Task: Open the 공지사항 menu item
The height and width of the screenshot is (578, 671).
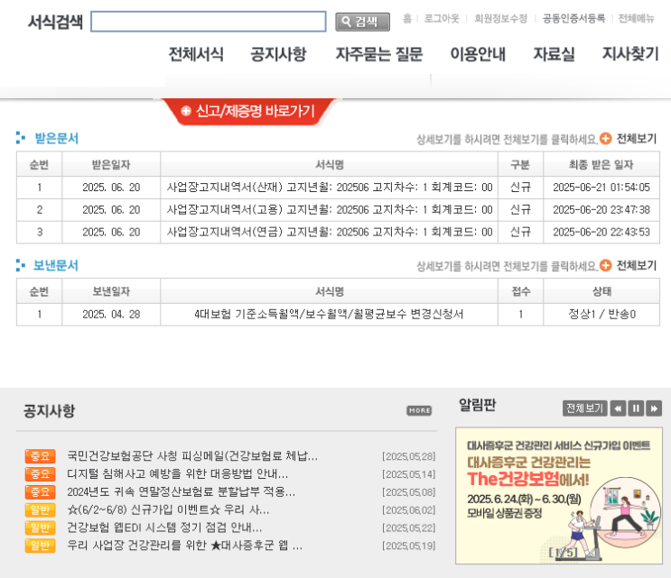Action: [278, 54]
